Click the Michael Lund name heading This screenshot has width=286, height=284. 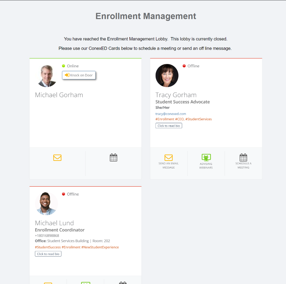pos(54,223)
